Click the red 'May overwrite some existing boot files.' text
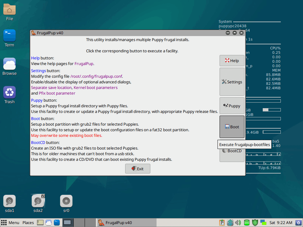 (x=67, y=135)
